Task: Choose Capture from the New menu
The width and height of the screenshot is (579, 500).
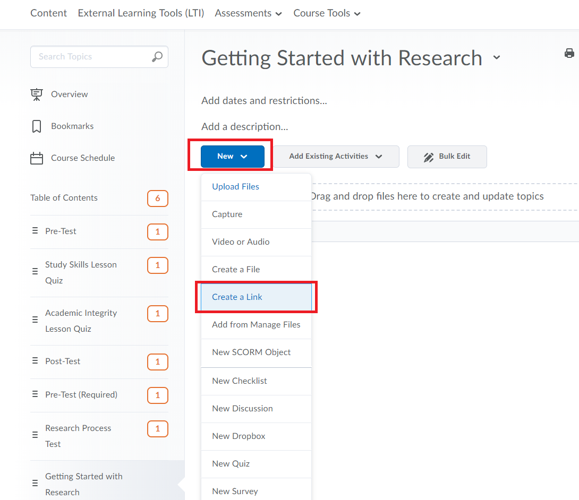Action: click(x=256, y=214)
